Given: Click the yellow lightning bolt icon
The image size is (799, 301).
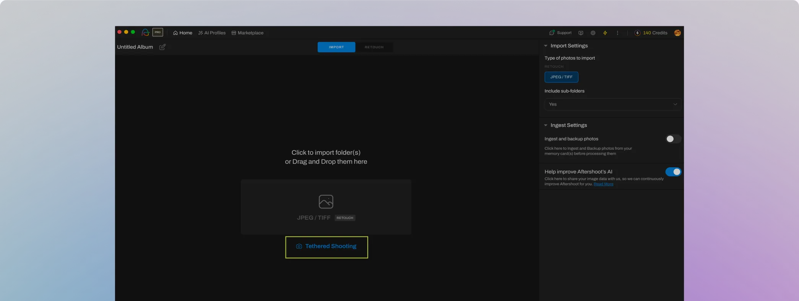Looking at the screenshot, I should (605, 33).
